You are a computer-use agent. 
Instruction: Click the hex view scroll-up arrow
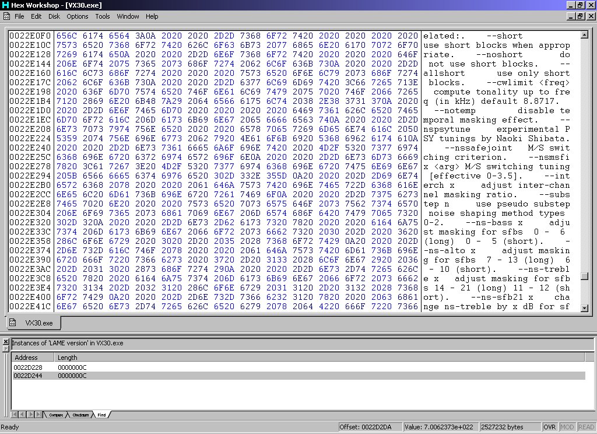pyautogui.click(x=584, y=35)
